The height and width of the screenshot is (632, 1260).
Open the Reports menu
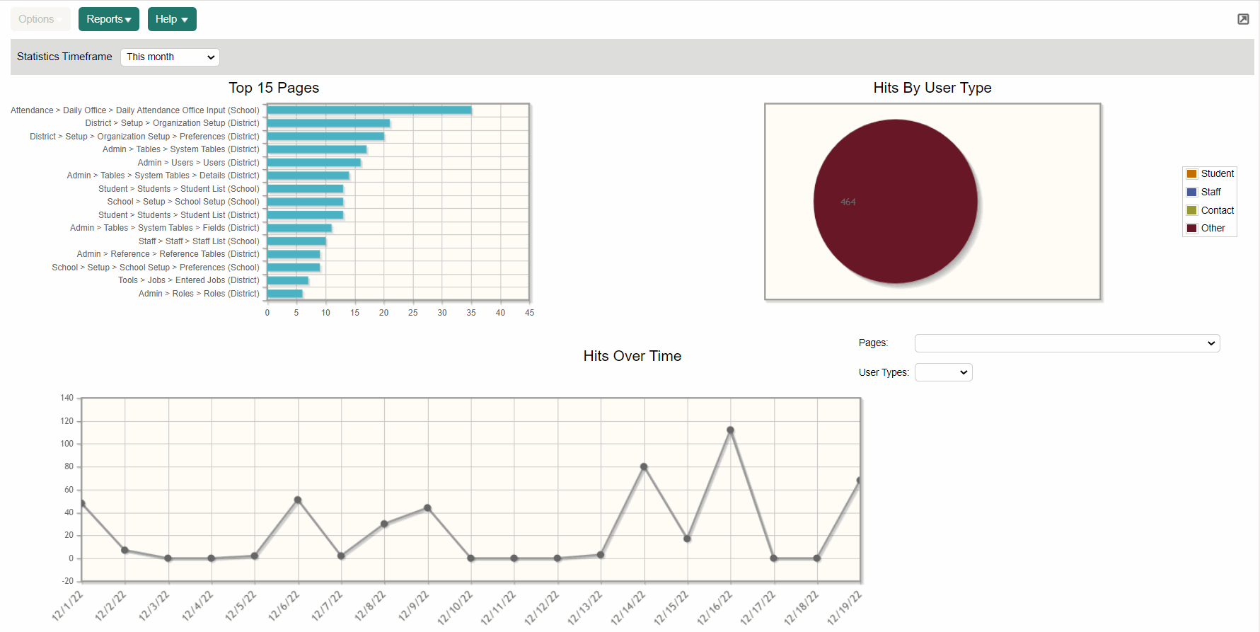[x=108, y=19]
